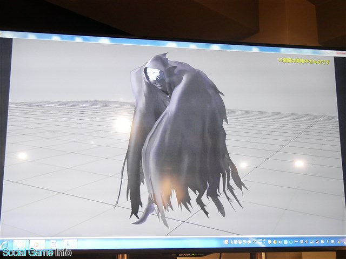This screenshot has width=346, height=259.
Task: Toggle the CAPS/KANA lock indicator
Action: pyautogui.click(x=260, y=241)
